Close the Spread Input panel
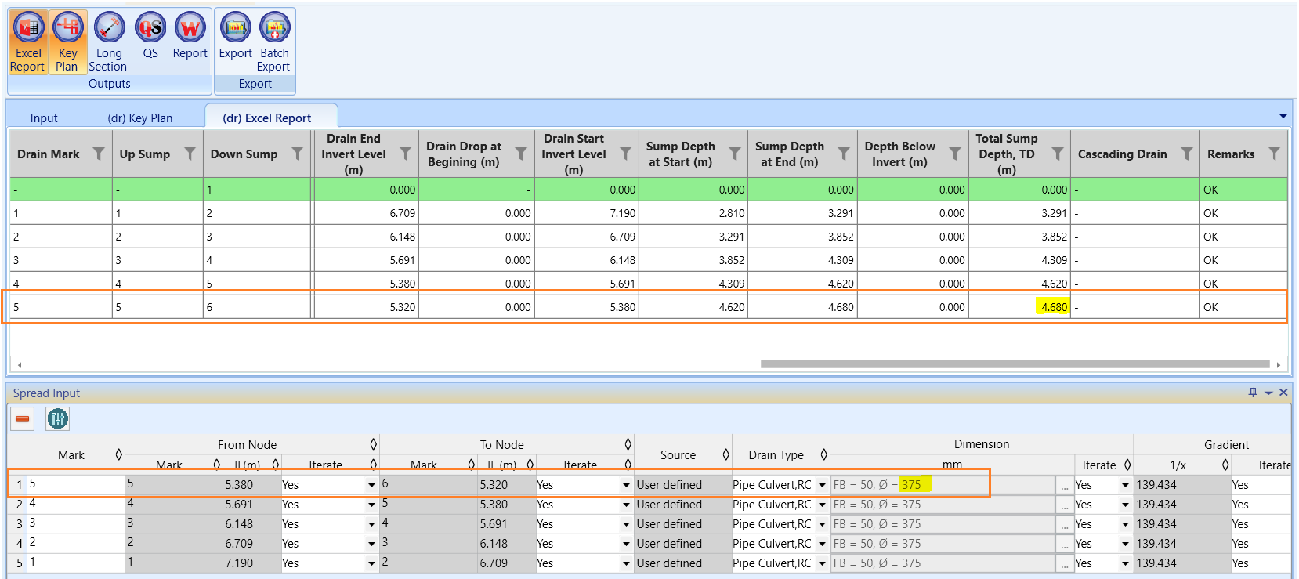 click(x=1283, y=393)
